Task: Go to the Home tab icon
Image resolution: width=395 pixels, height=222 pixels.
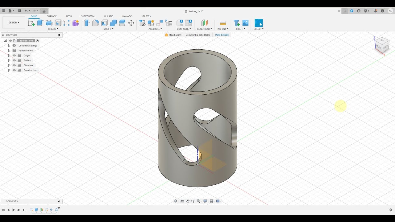Action: coord(44,11)
